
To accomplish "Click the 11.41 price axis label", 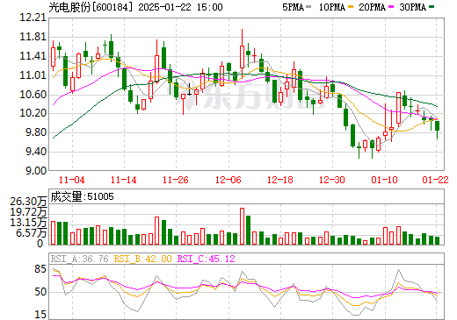I will pyautogui.click(x=33, y=56).
